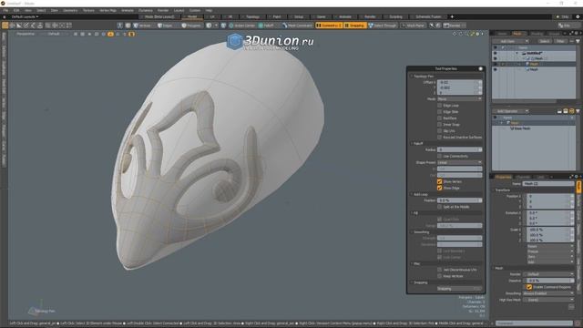Switch to the Topology layout tab

252,16
